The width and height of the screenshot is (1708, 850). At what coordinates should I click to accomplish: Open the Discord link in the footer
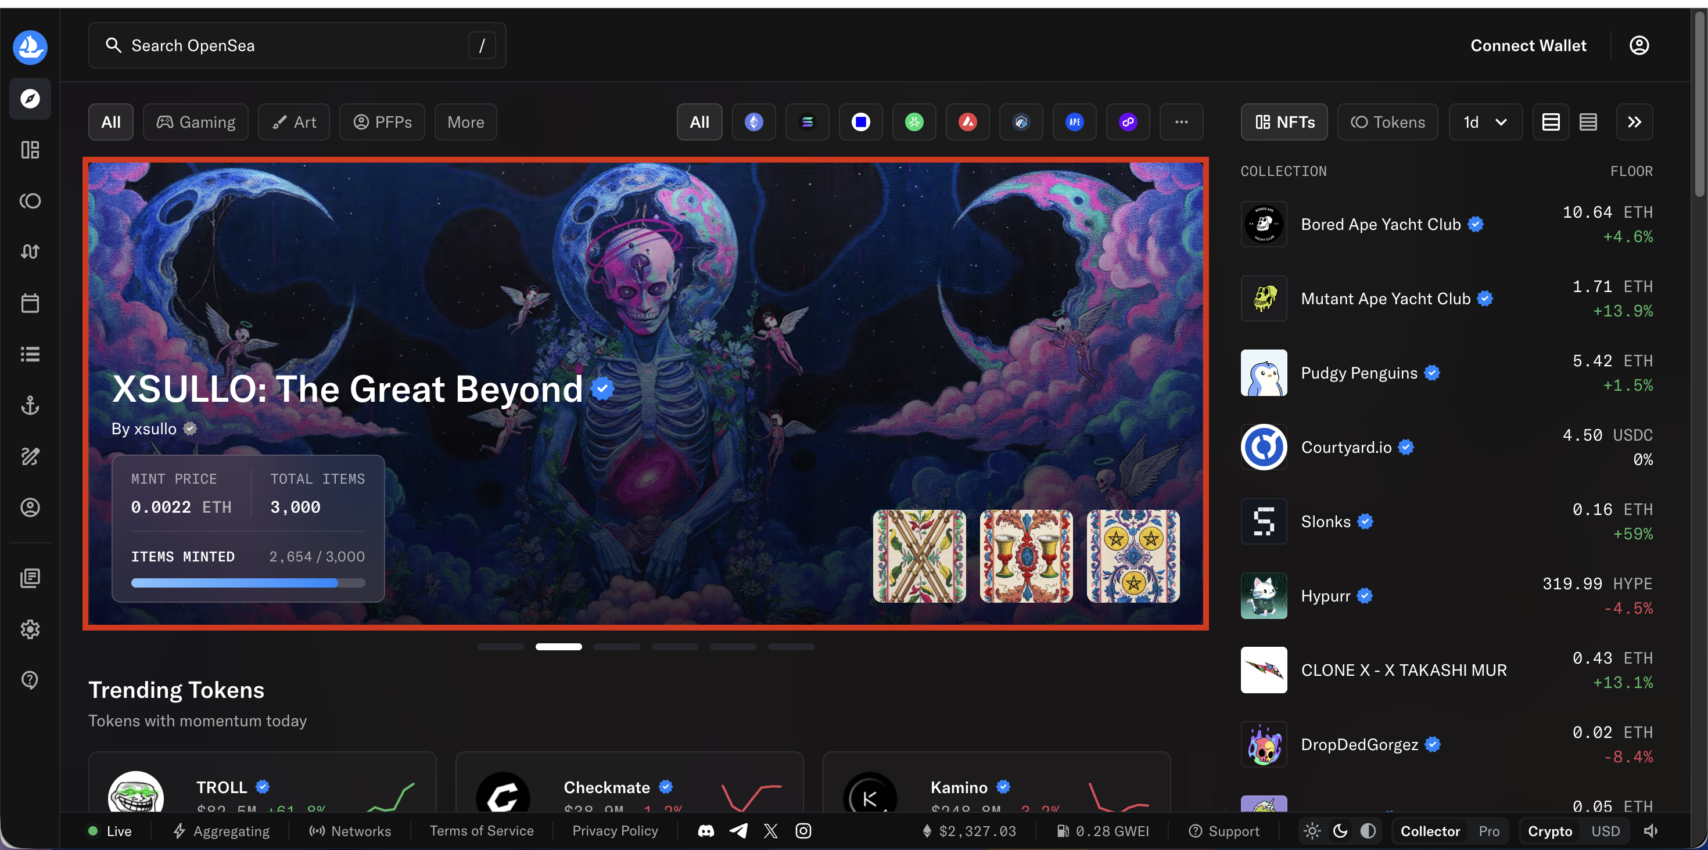[706, 831]
